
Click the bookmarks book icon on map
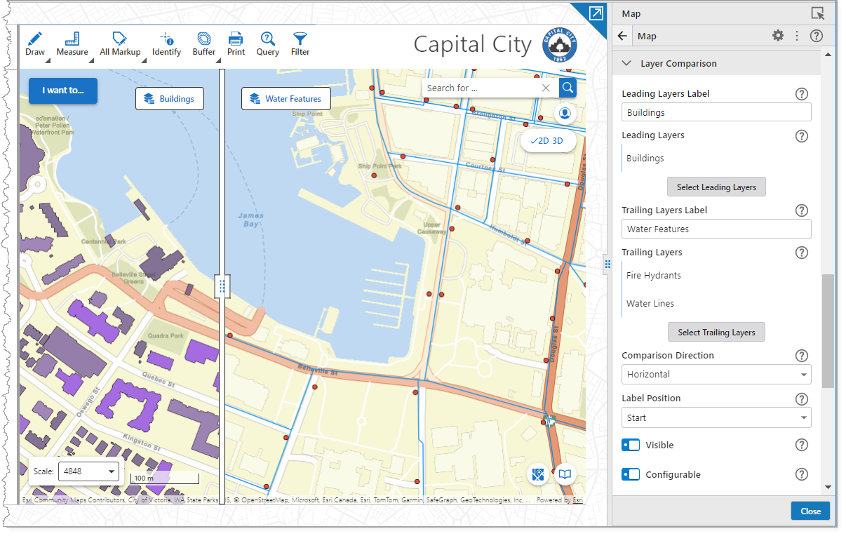[565, 474]
